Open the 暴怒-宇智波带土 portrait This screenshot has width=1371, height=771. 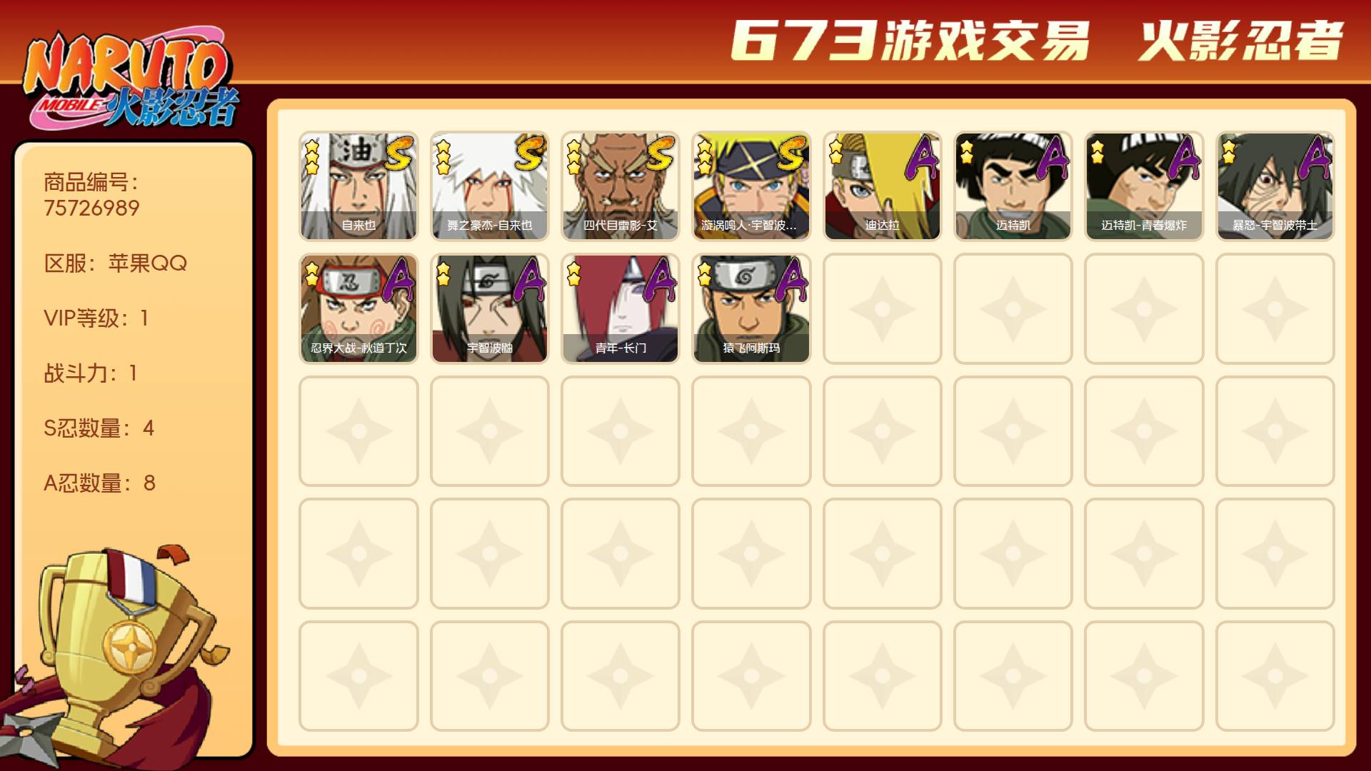click(1275, 186)
